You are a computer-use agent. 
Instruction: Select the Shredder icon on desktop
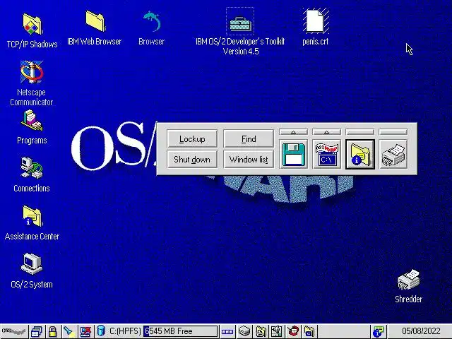click(x=408, y=280)
